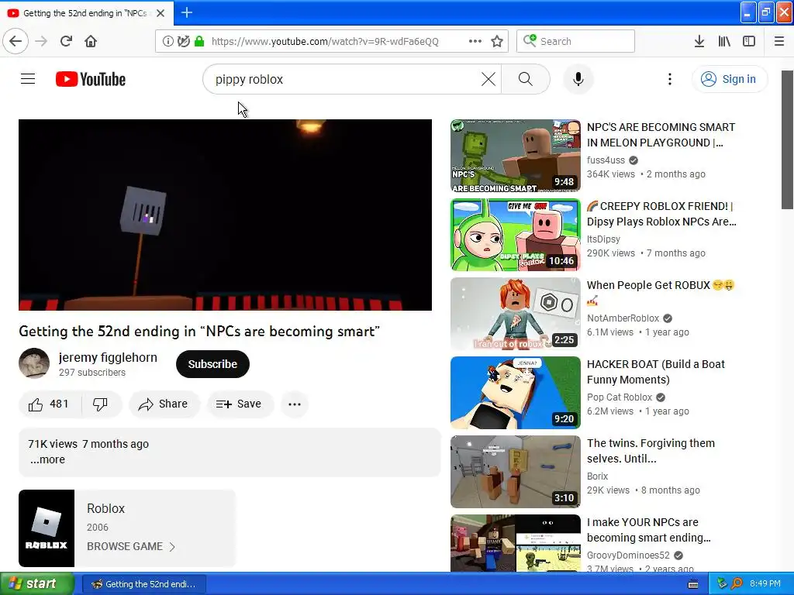794x595 pixels.
Task: Clear the 'pippy roblox' search text
Action: [488, 79]
